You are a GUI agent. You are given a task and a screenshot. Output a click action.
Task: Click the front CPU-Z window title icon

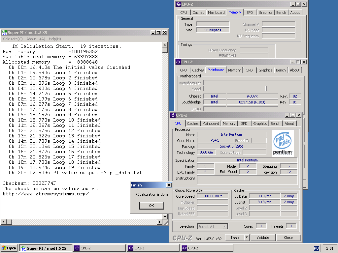[x=173, y=115]
